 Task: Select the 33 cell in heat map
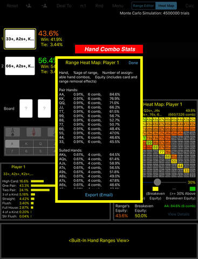(186, 171)
